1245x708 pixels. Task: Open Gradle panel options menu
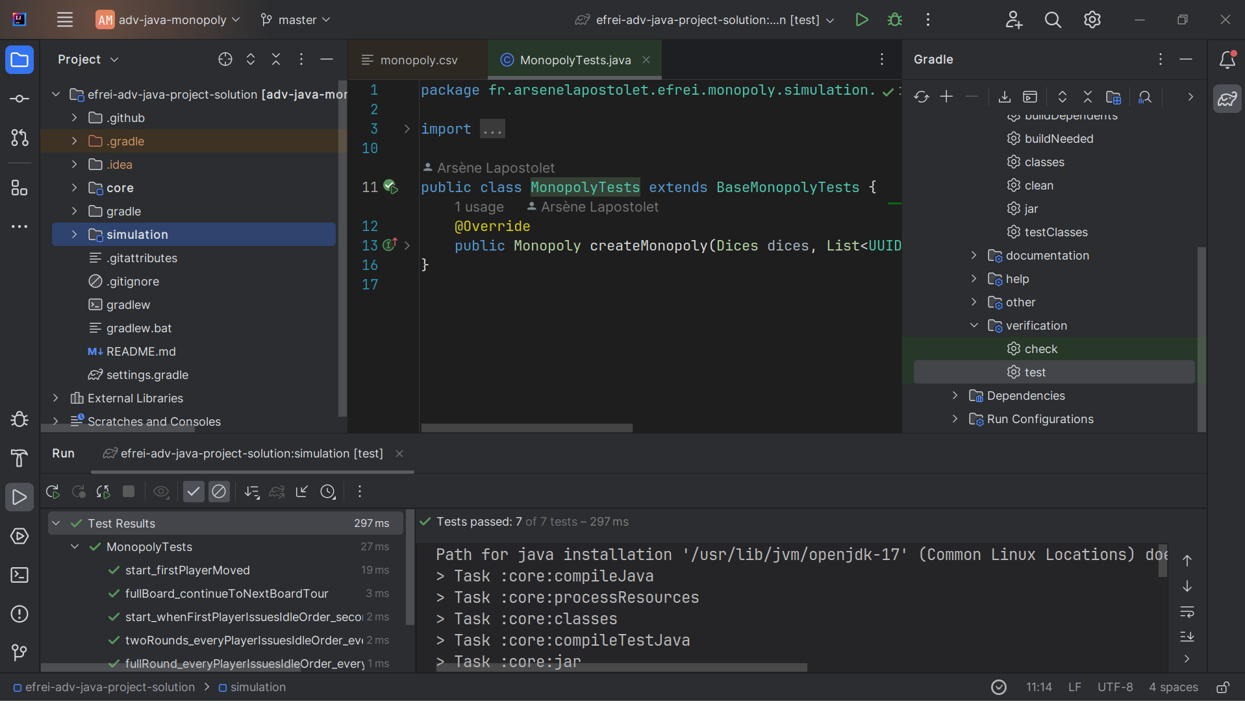[1161, 60]
